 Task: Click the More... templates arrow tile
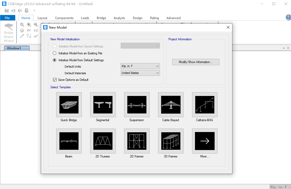[x=205, y=141]
